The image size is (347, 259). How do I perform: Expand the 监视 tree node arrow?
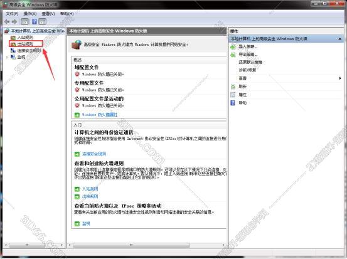(x=7, y=57)
